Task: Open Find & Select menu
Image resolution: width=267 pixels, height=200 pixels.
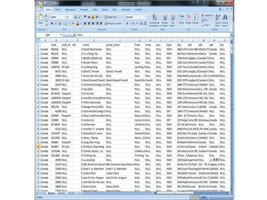Action: click(x=225, y=20)
